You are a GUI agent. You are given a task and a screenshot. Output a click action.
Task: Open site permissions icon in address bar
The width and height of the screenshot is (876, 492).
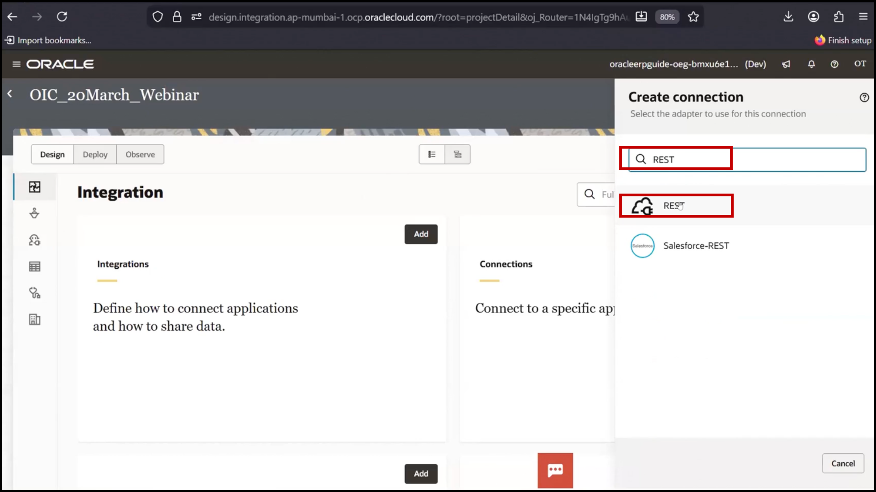[196, 17]
